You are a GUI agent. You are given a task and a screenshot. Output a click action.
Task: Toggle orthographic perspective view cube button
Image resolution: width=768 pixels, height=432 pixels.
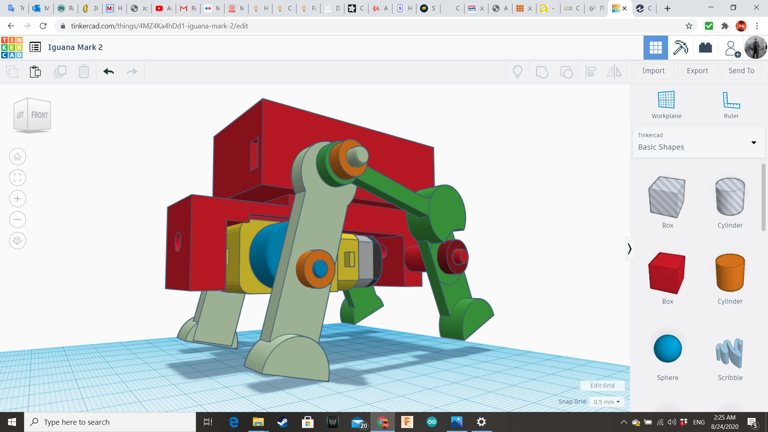tap(18, 241)
